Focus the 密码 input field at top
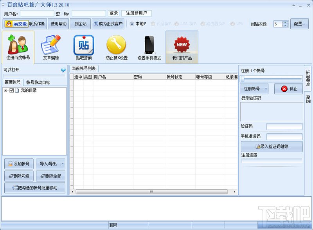This screenshot has width=313, height=230. tap(89, 13)
